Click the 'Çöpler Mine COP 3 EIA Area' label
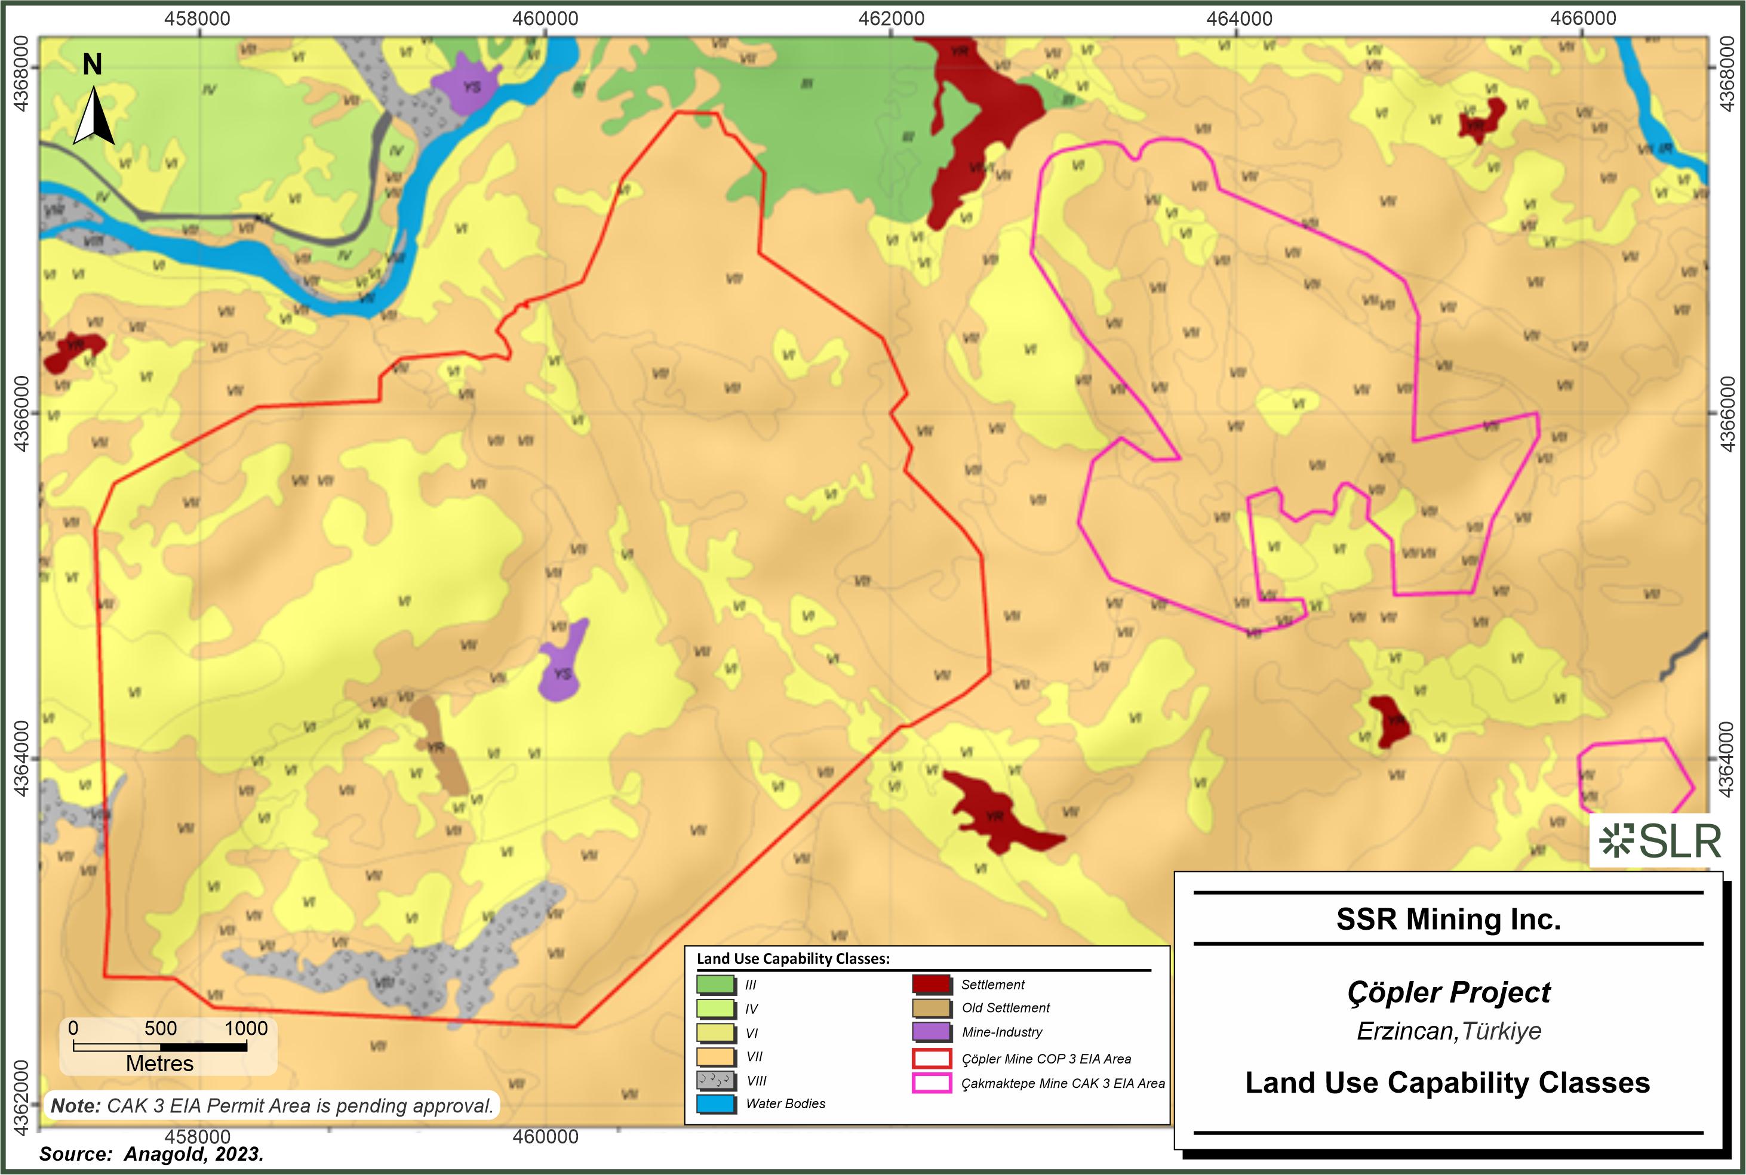The image size is (1746, 1175). pos(1047,1059)
